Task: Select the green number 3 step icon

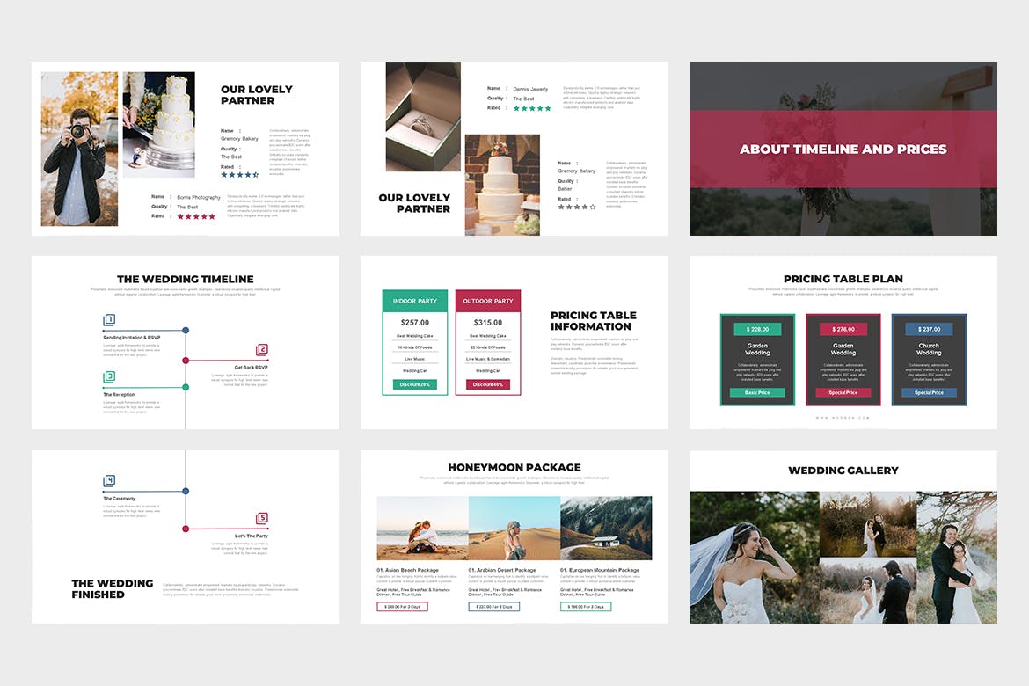Action: tap(109, 377)
